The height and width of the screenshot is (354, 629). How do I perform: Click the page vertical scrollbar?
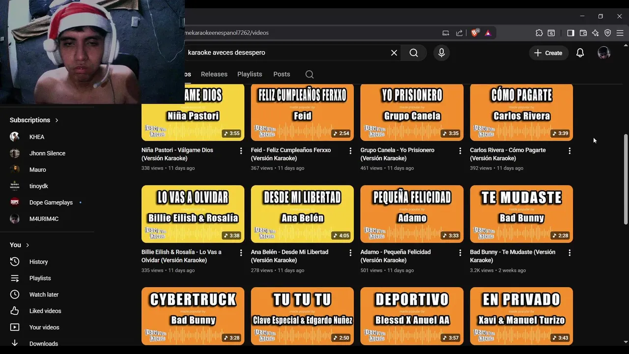click(x=626, y=179)
